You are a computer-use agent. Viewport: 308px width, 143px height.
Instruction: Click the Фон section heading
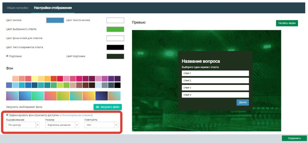(10, 68)
